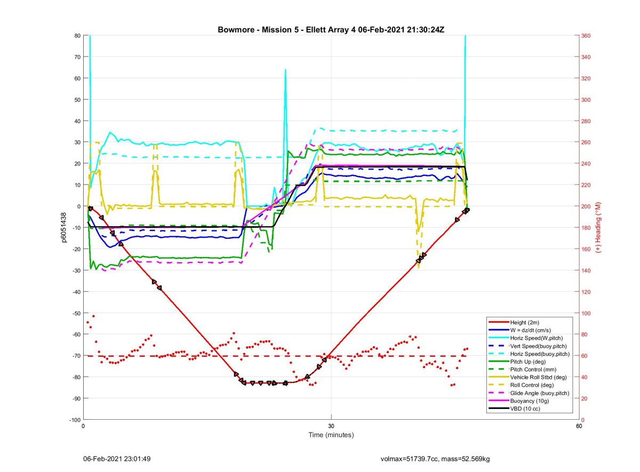Click the 100 heading tick label

pos(587,313)
